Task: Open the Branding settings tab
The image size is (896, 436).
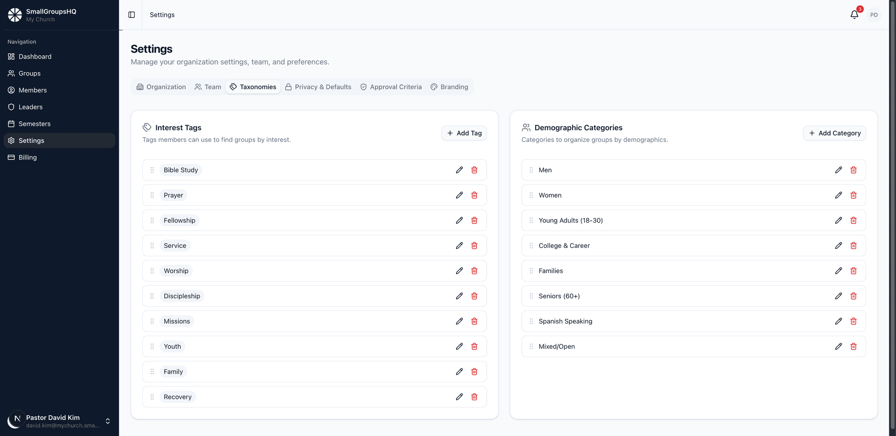Action: tap(449, 87)
